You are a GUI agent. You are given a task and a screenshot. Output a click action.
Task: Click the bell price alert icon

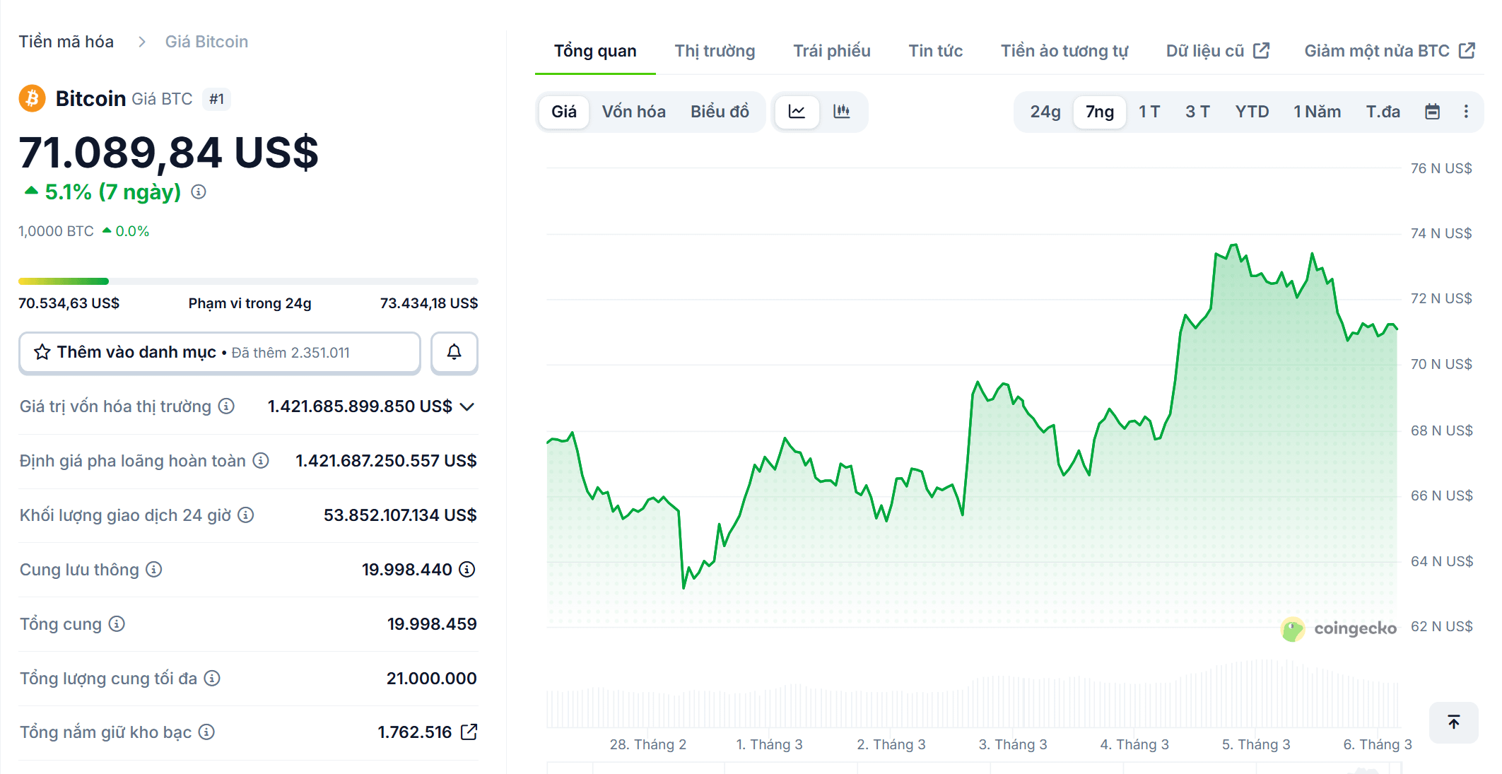[x=454, y=352]
